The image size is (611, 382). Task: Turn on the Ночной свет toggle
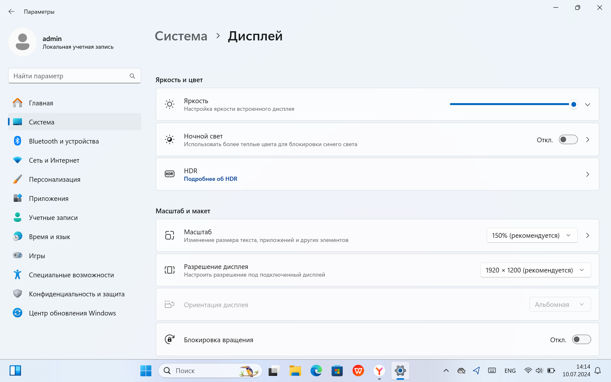tap(568, 140)
